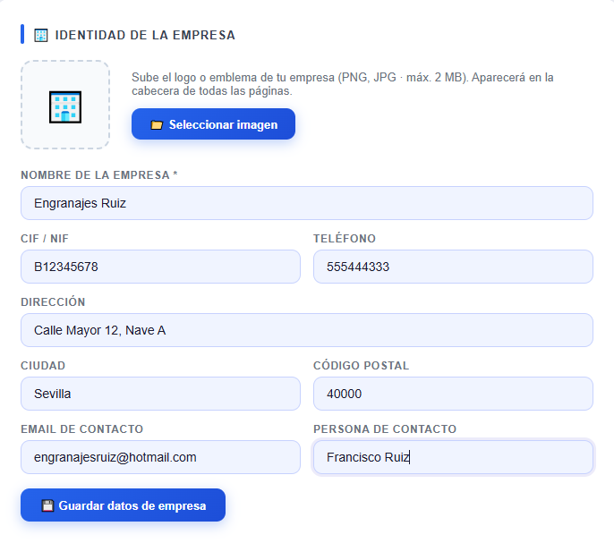Image resolution: width=614 pixels, height=543 pixels.
Task: Click the Teléfono input field
Action: (453, 267)
